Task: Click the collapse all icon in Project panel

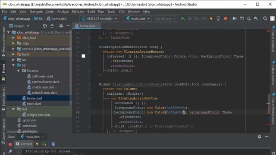Action: click(x=52, y=26)
